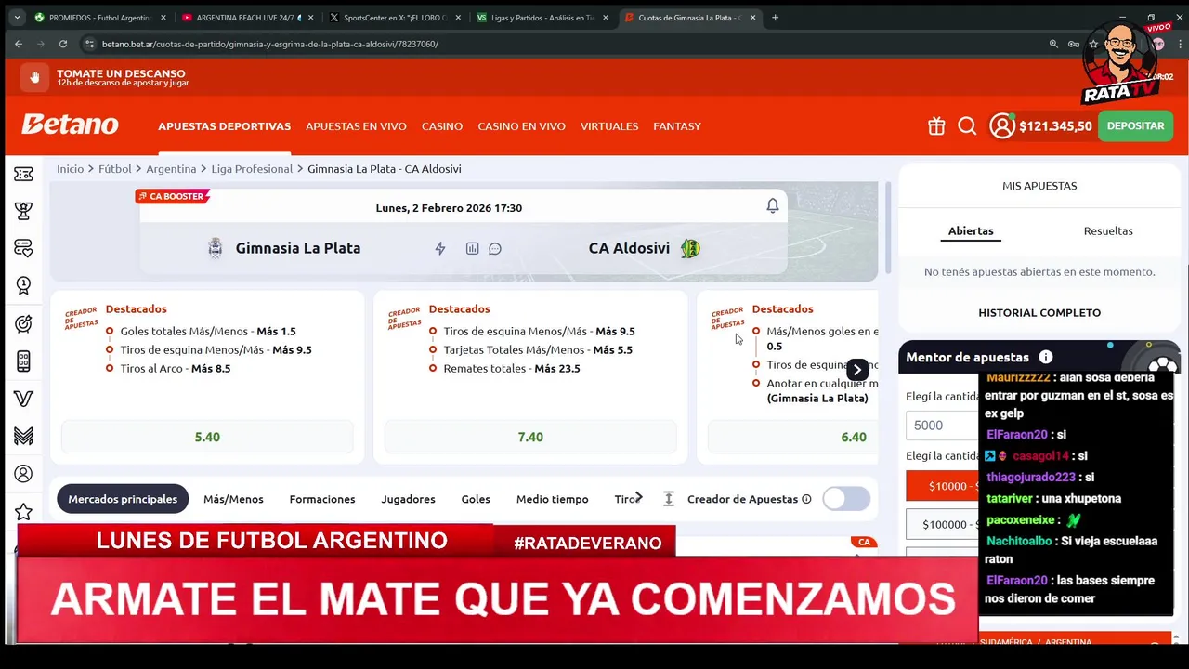This screenshot has width=1189, height=669.
Task: Open the match comments bubble icon
Action: (495, 249)
